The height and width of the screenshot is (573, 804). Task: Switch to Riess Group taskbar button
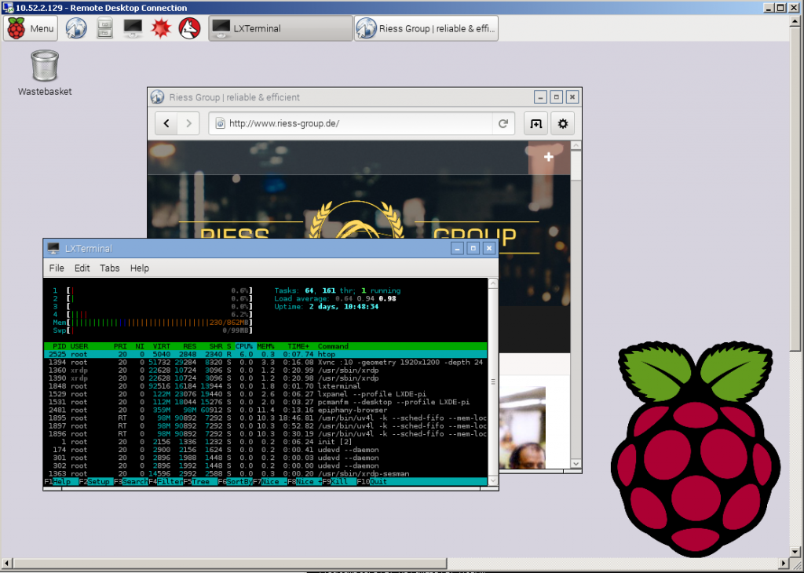pos(426,28)
